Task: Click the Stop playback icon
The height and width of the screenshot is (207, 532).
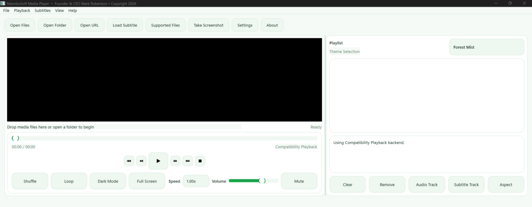Action: click(x=200, y=161)
